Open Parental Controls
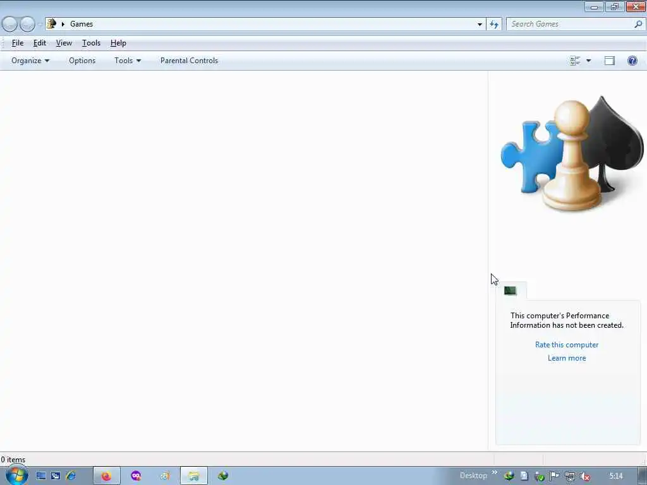The image size is (647, 485). [189, 61]
